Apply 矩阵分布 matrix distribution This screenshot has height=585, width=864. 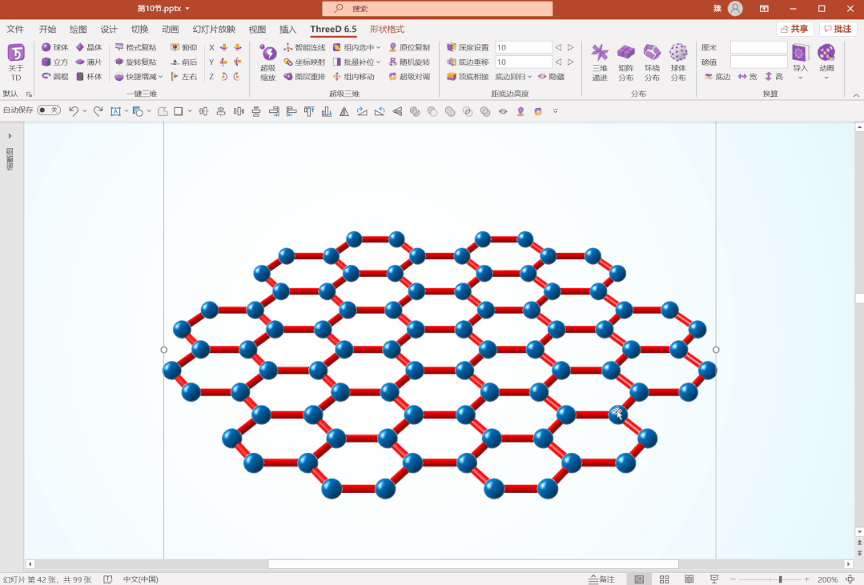click(625, 62)
